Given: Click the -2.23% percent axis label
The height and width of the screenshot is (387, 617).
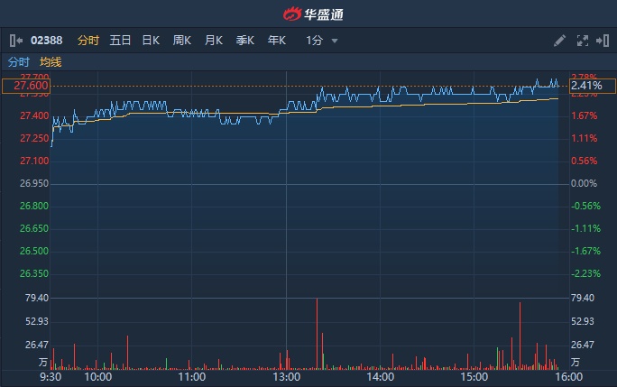Looking at the screenshot, I should point(586,273).
